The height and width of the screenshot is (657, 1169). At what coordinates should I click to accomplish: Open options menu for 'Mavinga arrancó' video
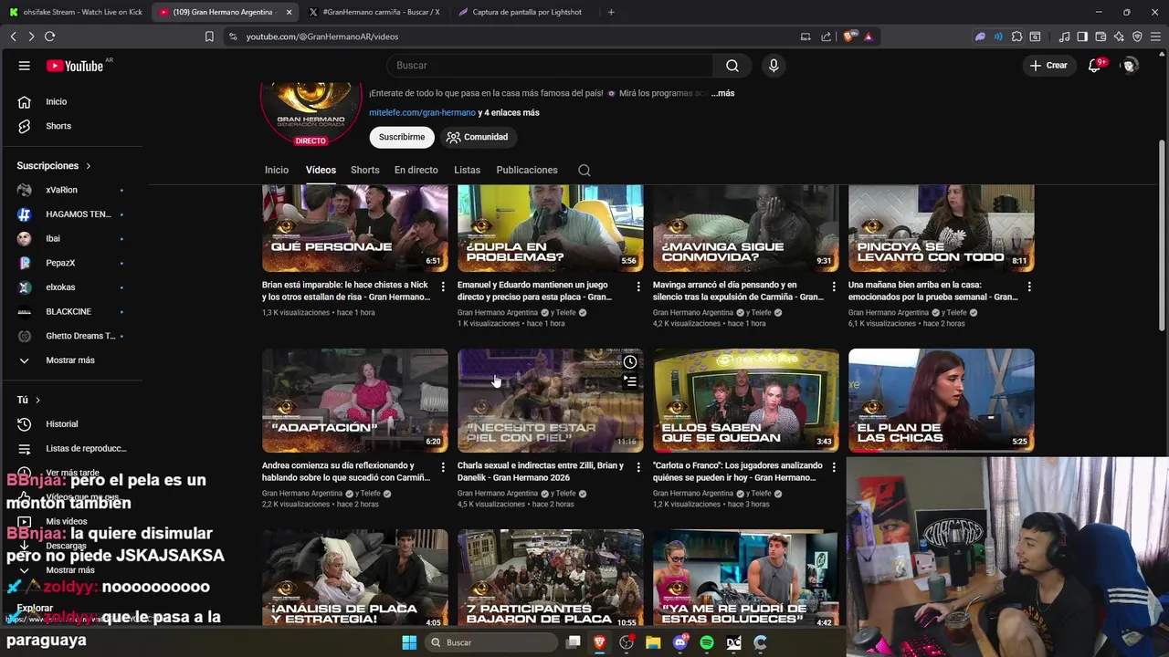point(834,287)
